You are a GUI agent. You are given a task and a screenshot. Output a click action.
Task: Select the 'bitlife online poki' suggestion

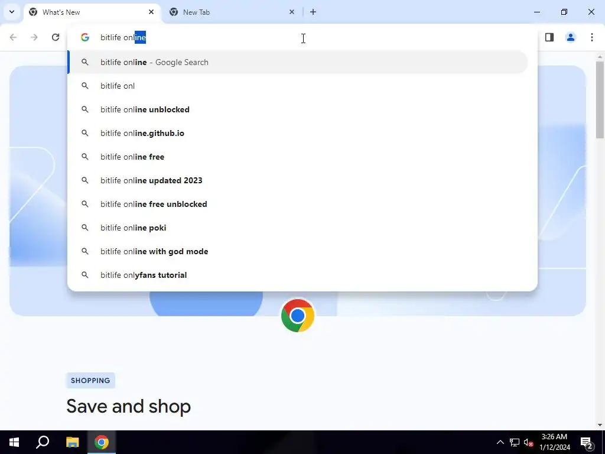298,228
